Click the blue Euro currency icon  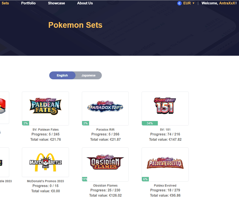pos(180,3)
